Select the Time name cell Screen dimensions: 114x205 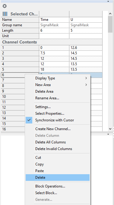[x=54, y=20]
